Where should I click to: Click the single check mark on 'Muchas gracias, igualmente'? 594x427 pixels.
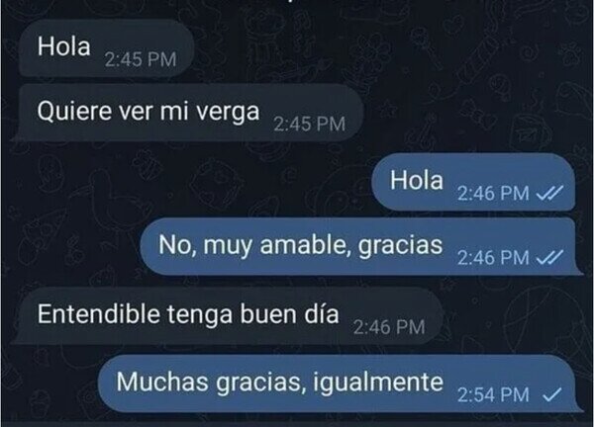(x=552, y=395)
